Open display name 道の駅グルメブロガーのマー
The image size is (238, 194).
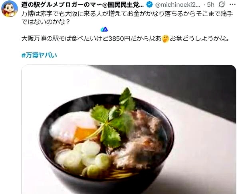click(x=83, y=5)
